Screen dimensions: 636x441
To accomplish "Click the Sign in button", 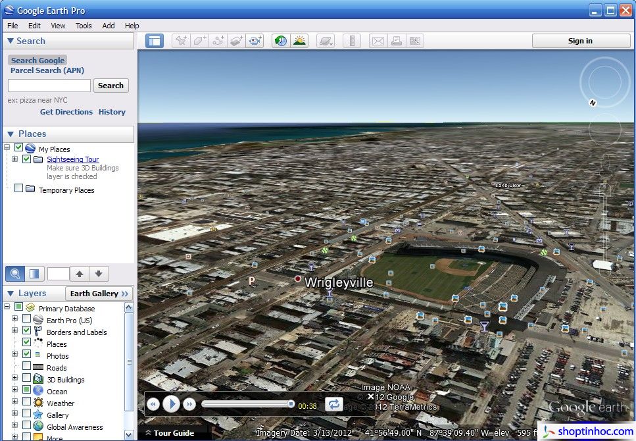I will point(580,40).
